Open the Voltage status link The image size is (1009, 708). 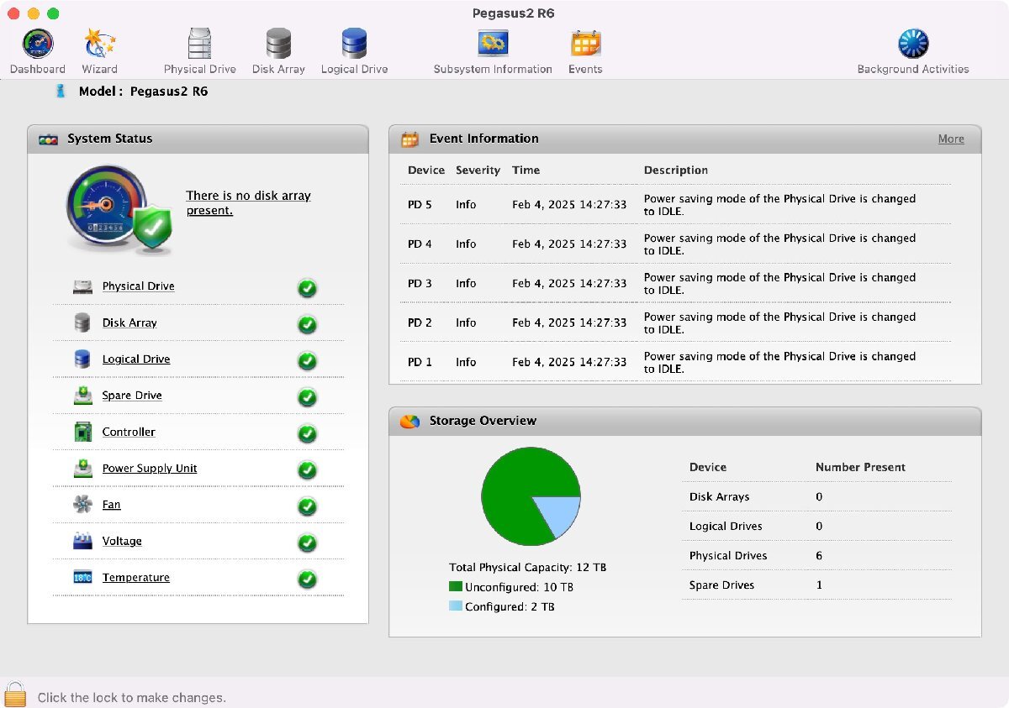122,542
